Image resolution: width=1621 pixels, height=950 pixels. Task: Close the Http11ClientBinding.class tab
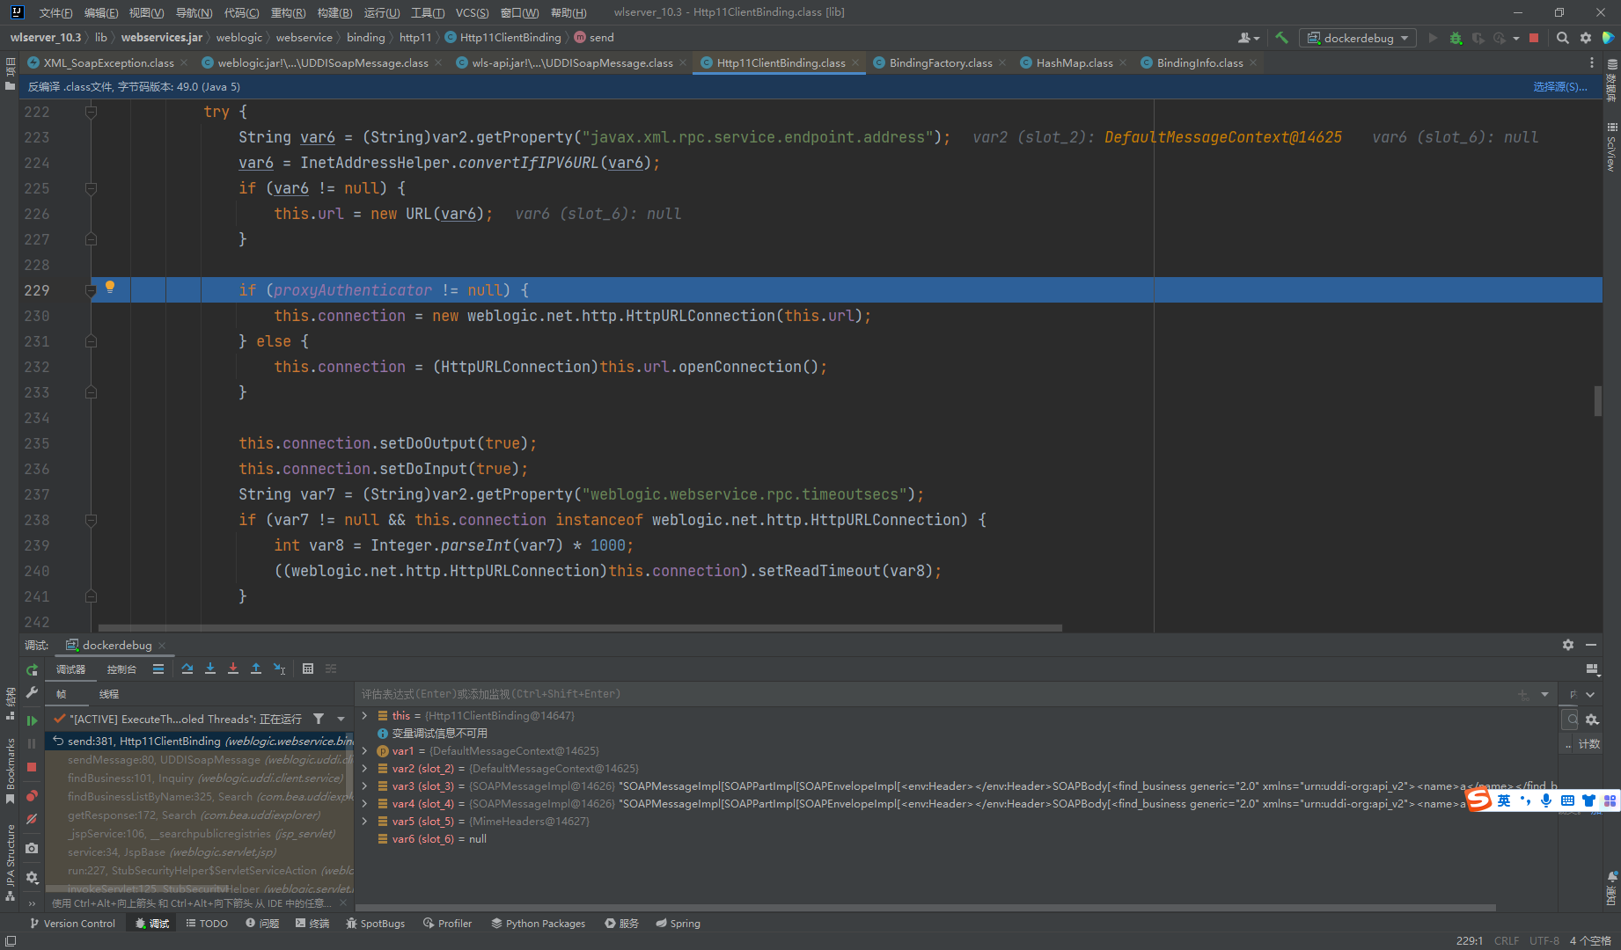click(855, 62)
